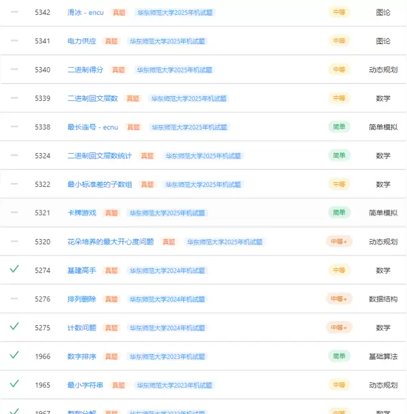Click the dash status icon beside 排列删除
This screenshot has width=407, height=414.
tap(14, 299)
